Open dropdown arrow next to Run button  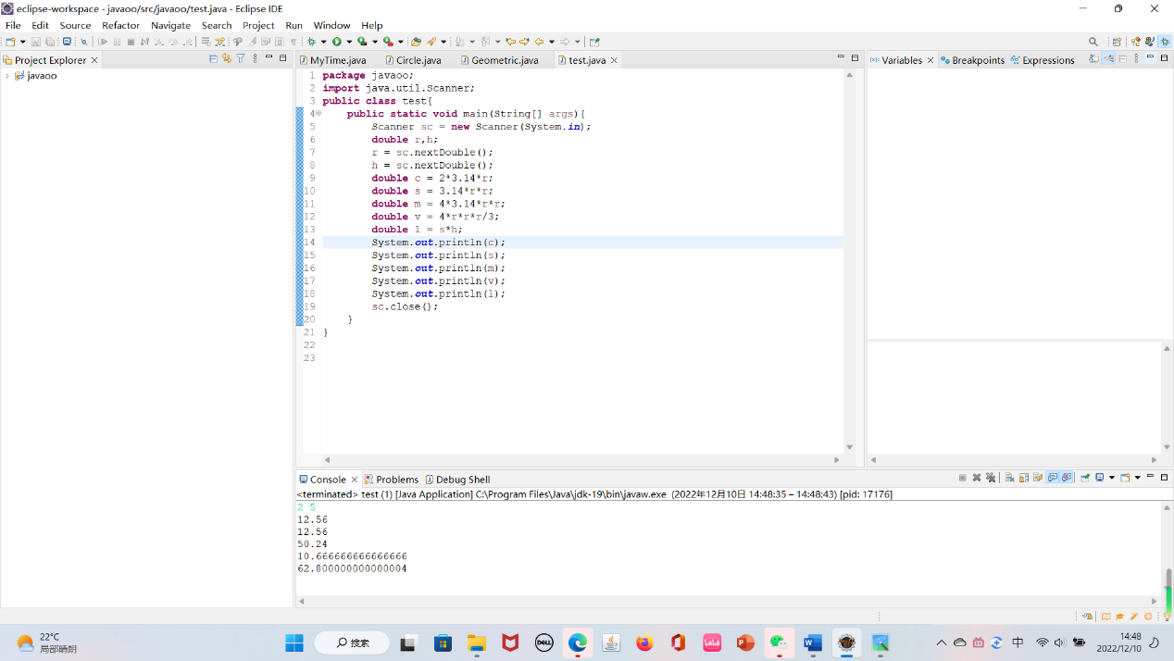[x=349, y=42]
